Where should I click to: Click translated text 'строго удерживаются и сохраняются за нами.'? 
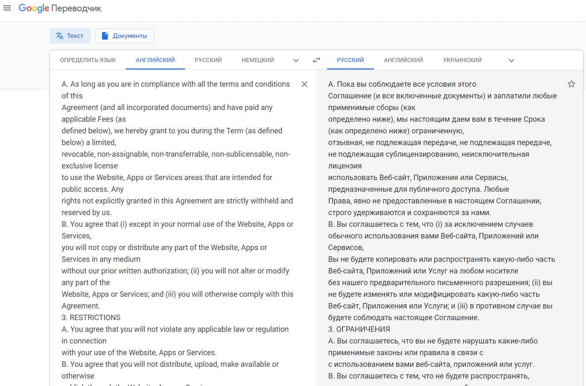click(x=409, y=213)
